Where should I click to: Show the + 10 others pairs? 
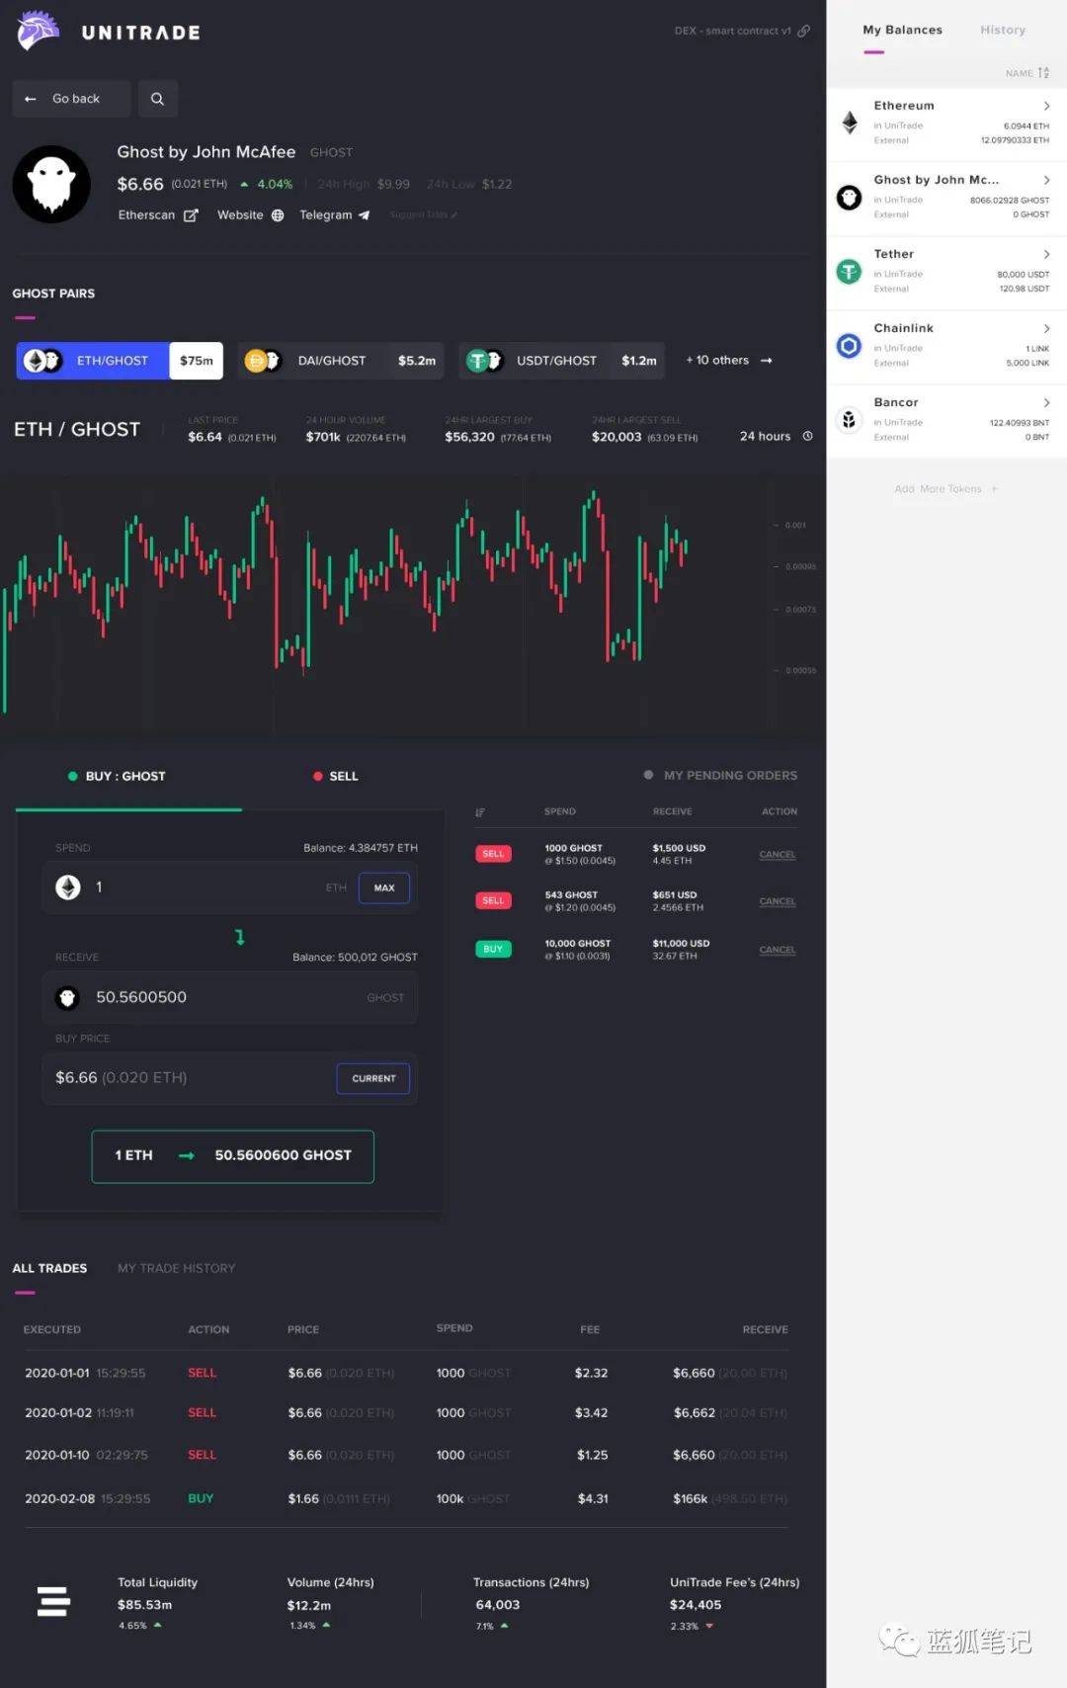tap(729, 361)
